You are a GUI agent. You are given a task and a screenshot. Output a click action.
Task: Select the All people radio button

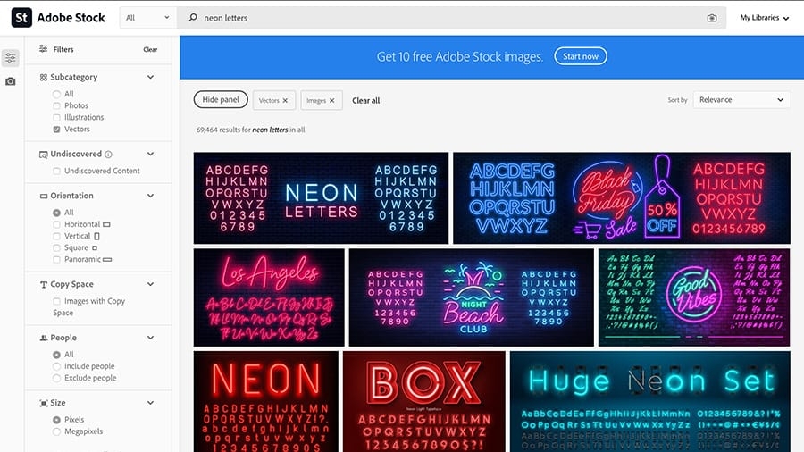[x=56, y=355]
